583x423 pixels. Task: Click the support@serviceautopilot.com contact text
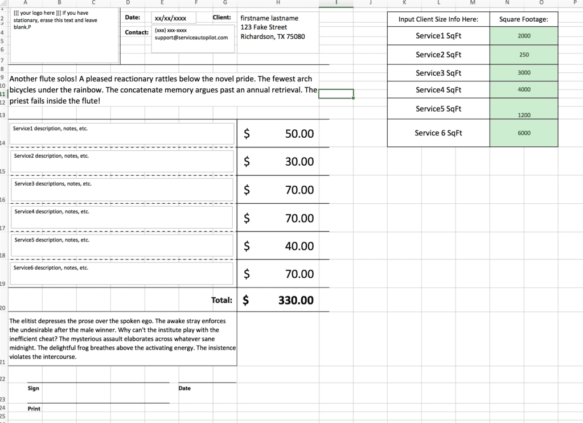[191, 38]
